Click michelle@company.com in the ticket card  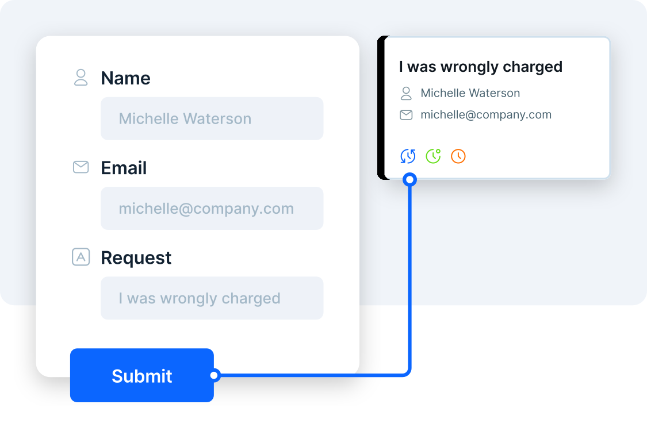click(486, 115)
